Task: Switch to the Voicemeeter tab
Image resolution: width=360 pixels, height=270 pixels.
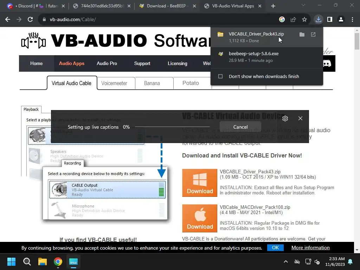Action: (114, 83)
